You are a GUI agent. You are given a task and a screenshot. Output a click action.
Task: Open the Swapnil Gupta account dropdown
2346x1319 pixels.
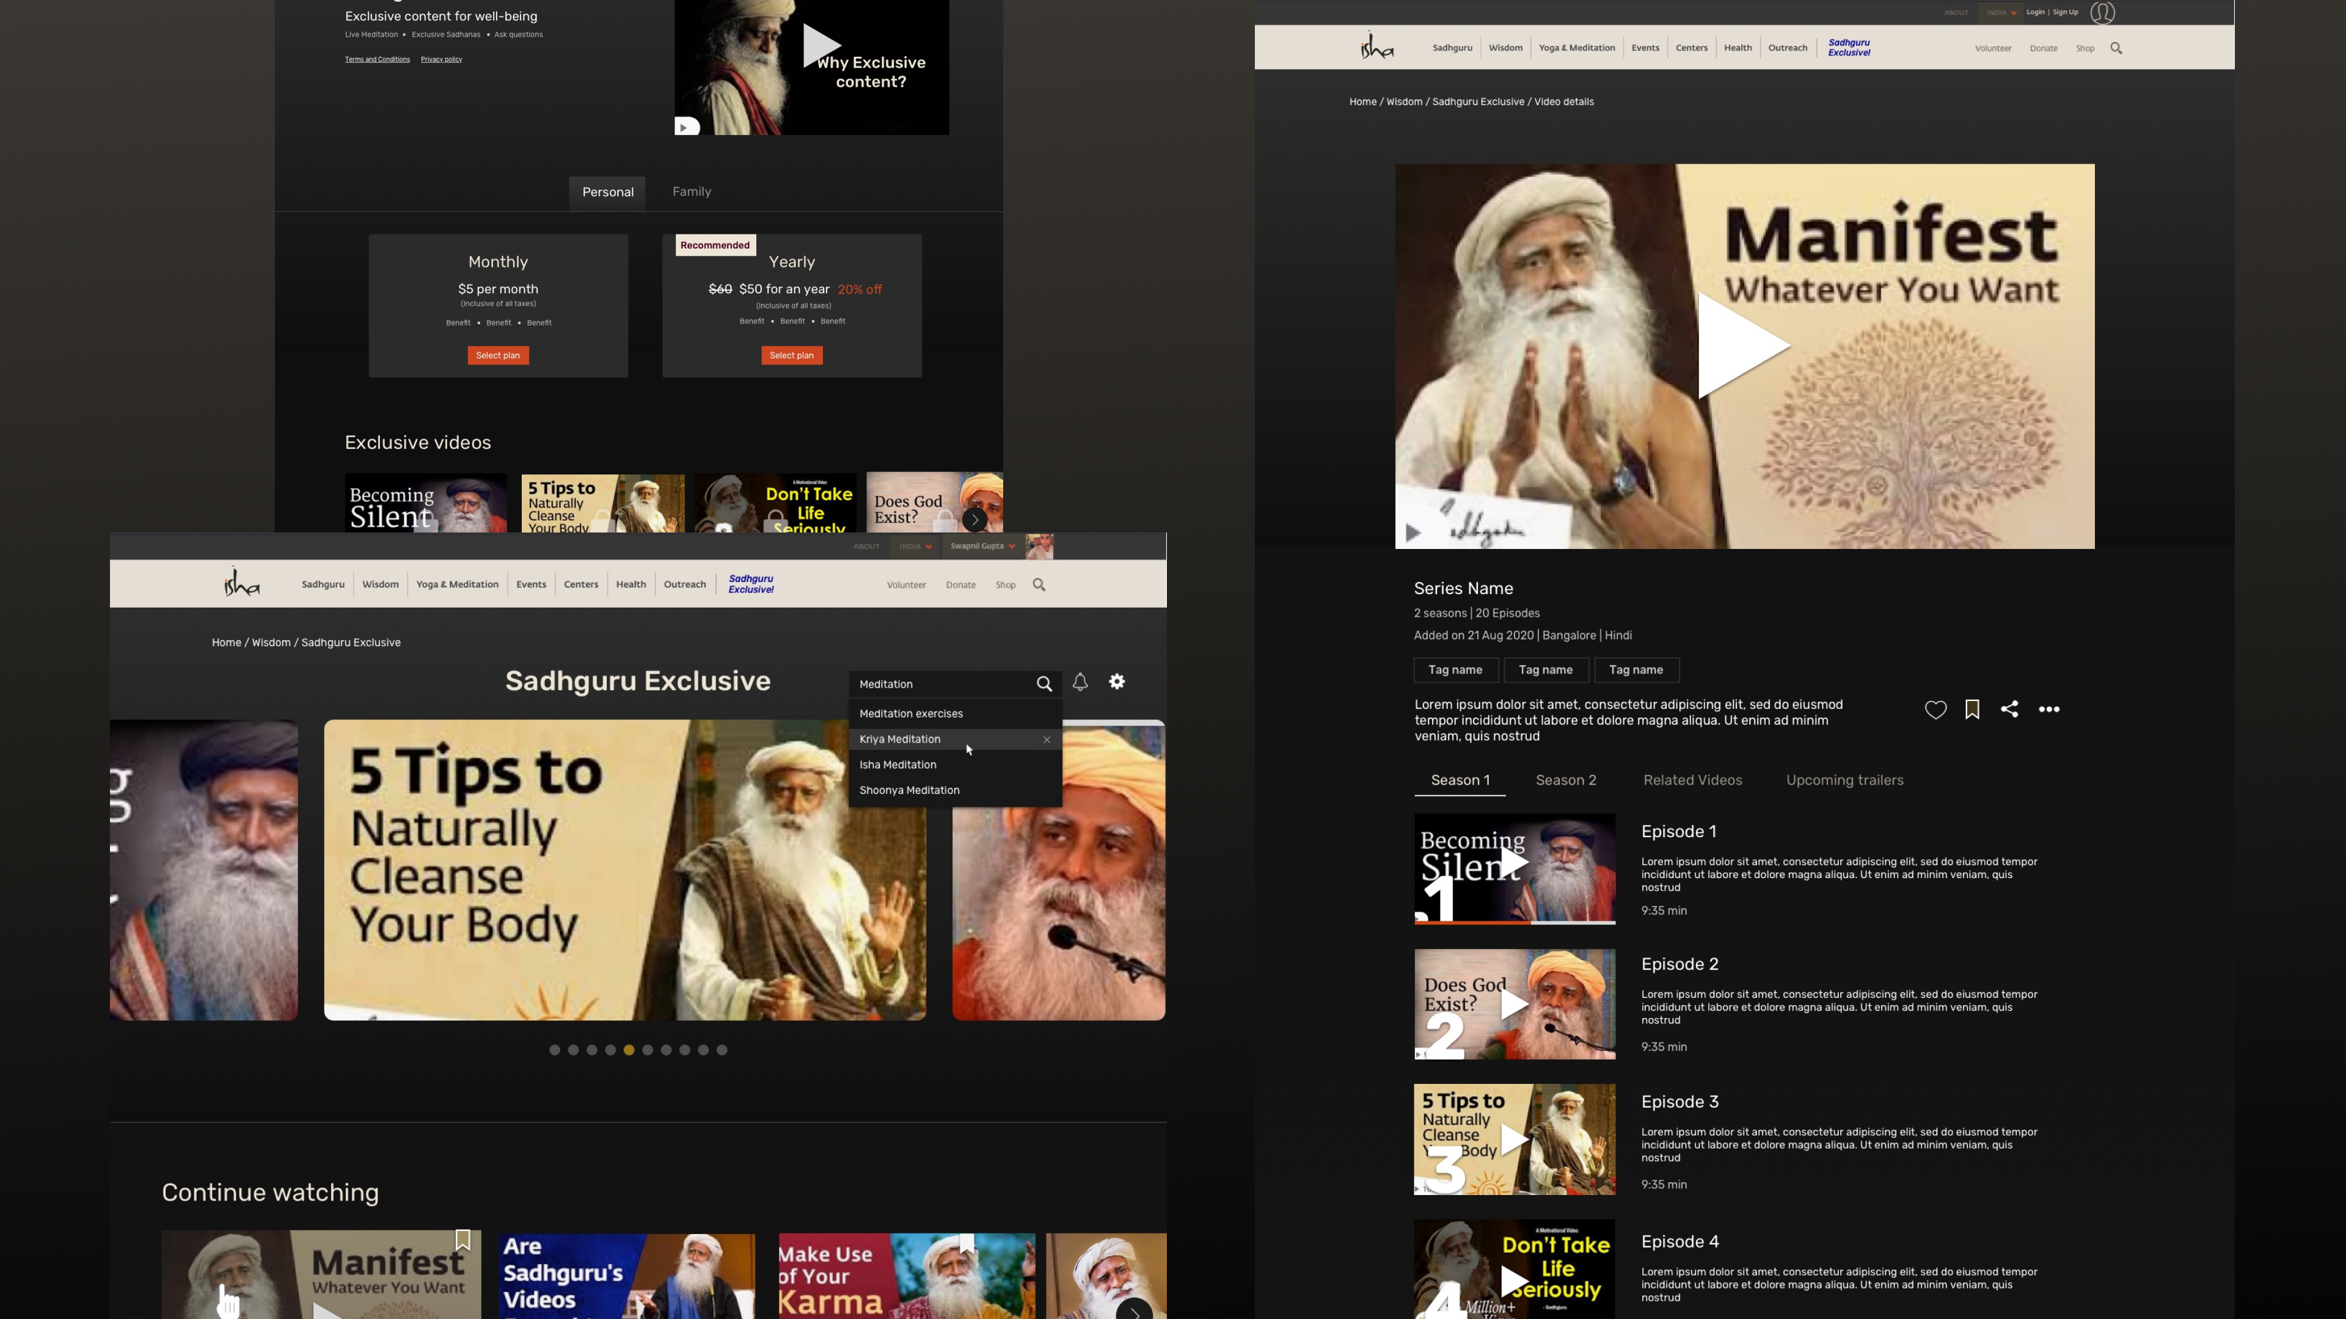click(x=982, y=546)
